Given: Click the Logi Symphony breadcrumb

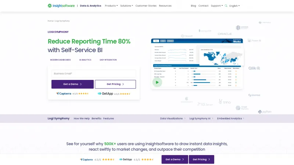Looking at the screenshot, I should (62, 21).
